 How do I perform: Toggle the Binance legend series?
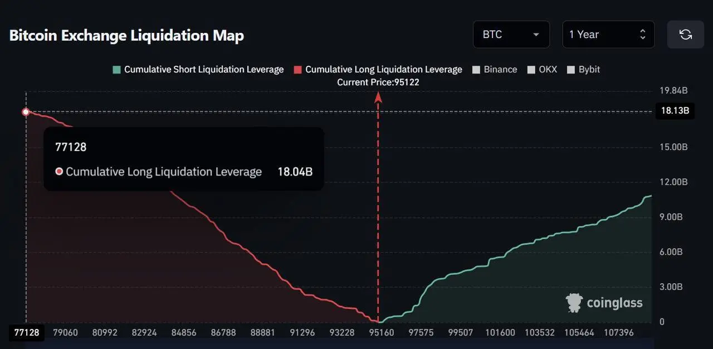pos(495,70)
